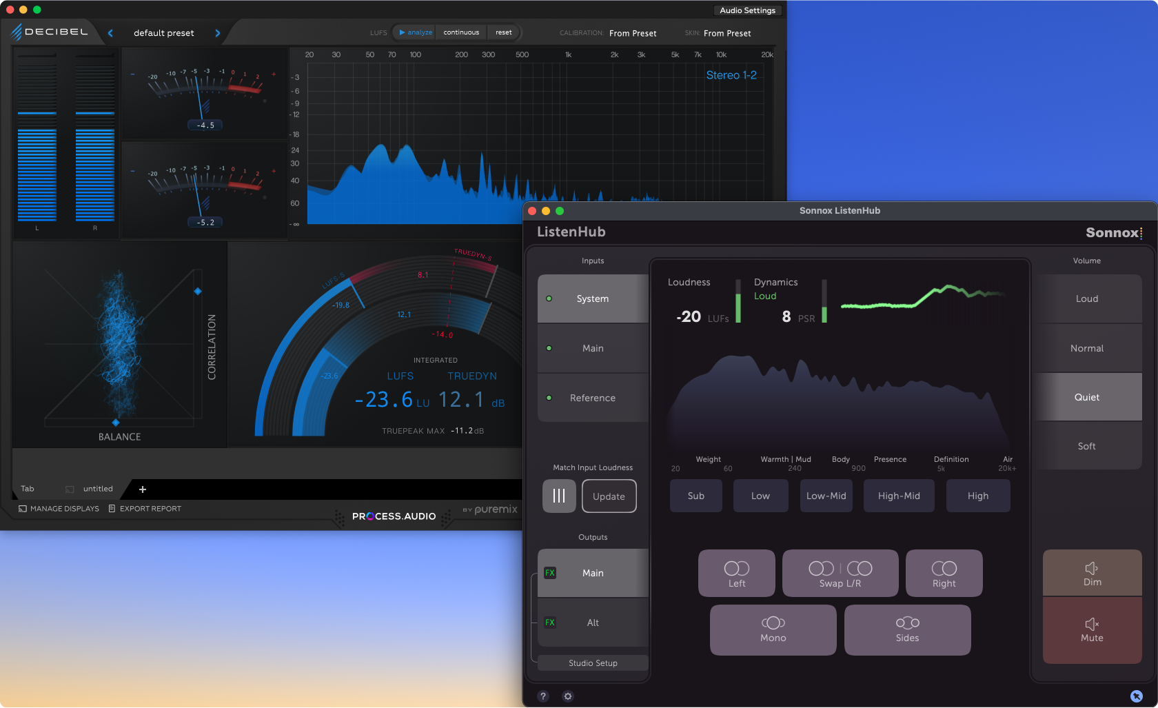
Task: Click the Sonnox logo
Action: pyautogui.click(x=1114, y=232)
